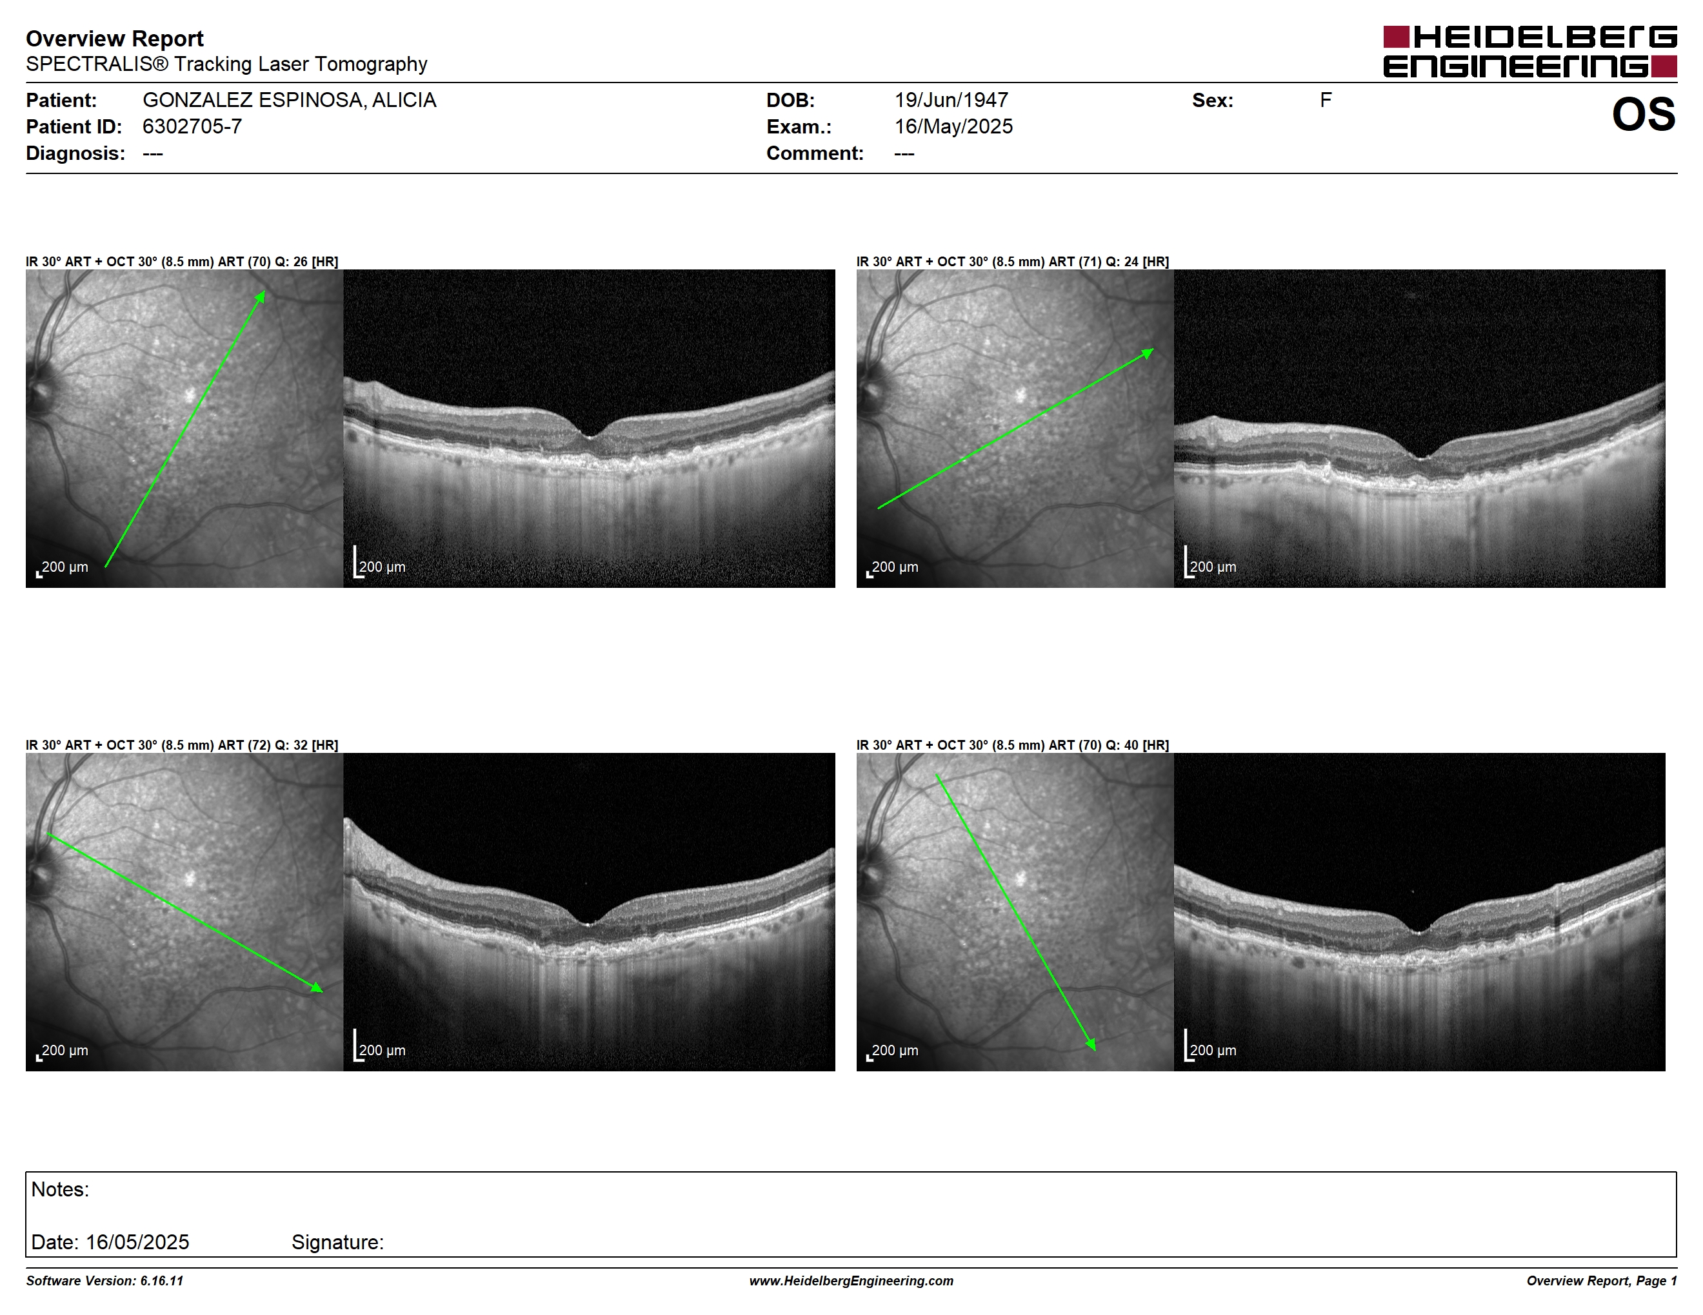The height and width of the screenshot is (1315, 1703).
Task: Click Software Version: 6.16.11 footer text
Action: click(x=105, y=1281)
